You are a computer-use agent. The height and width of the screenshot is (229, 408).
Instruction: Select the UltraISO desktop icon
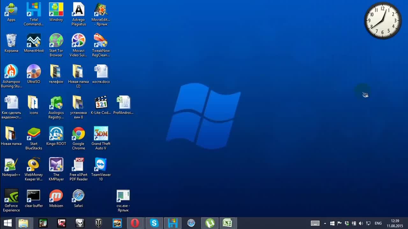click(x=33, y=74)
